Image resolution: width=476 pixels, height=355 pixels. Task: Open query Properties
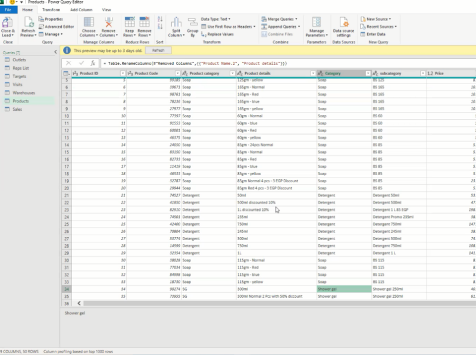51,19
